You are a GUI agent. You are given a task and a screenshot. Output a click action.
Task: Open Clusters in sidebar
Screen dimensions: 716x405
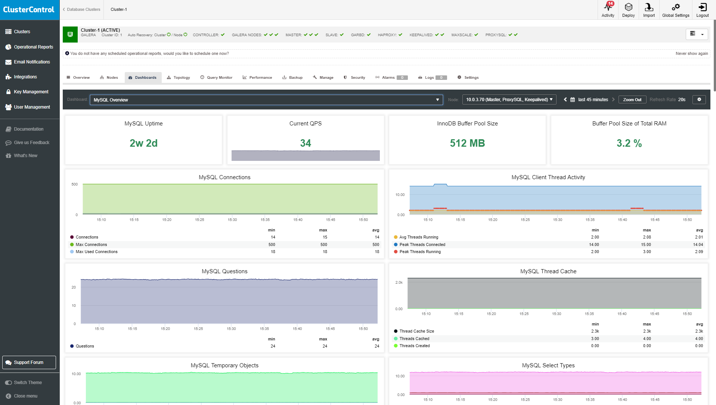click(22, 32)
